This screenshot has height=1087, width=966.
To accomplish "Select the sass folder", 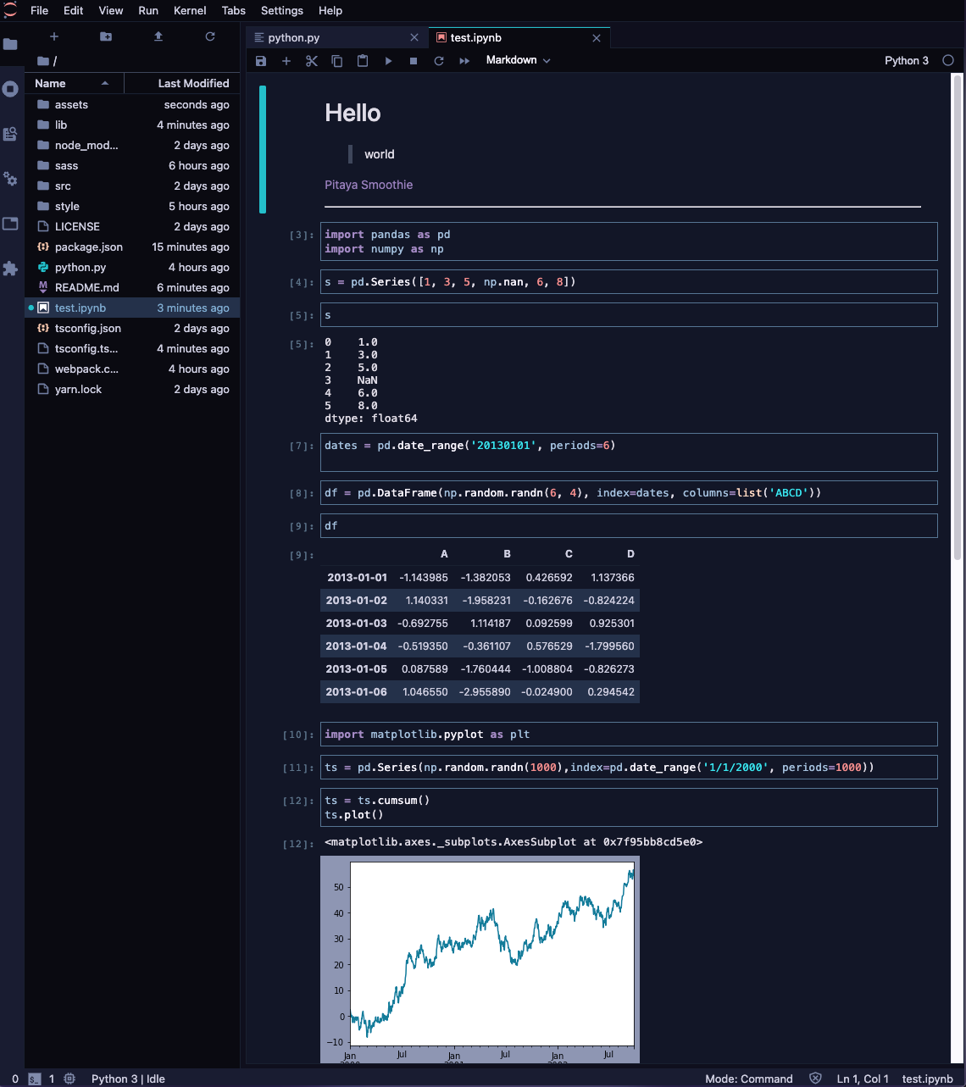I will coord(132,165).
